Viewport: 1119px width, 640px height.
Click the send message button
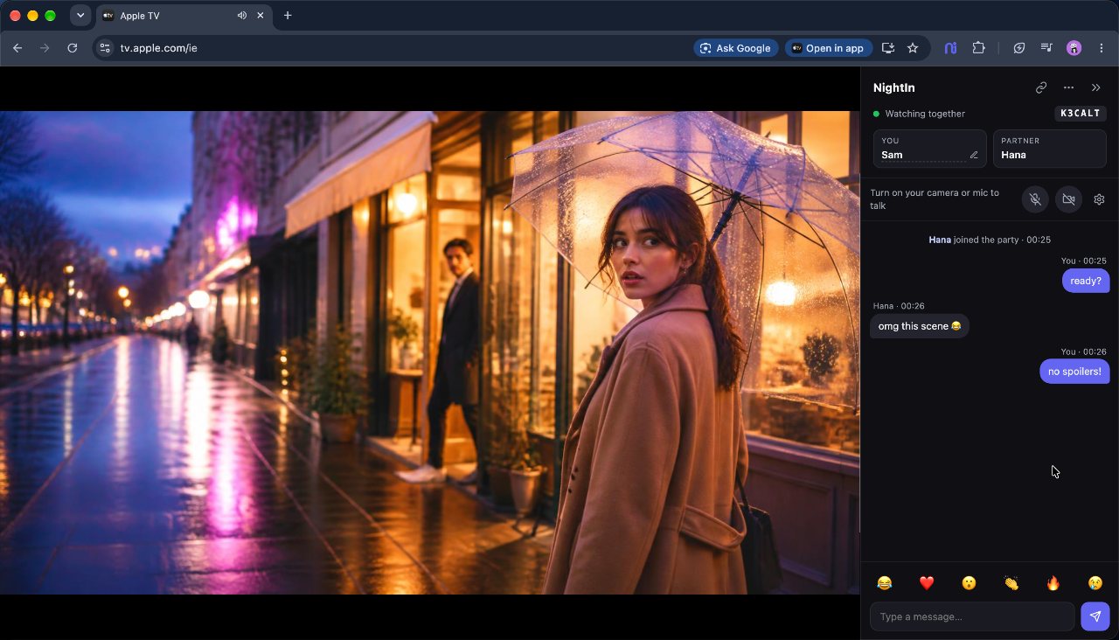(1095, 616)
